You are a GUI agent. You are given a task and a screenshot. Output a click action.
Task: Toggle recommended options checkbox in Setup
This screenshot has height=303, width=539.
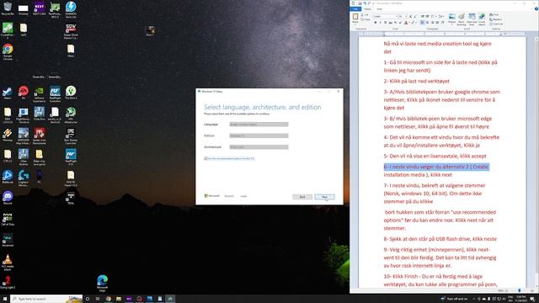[x=205, y=158]
